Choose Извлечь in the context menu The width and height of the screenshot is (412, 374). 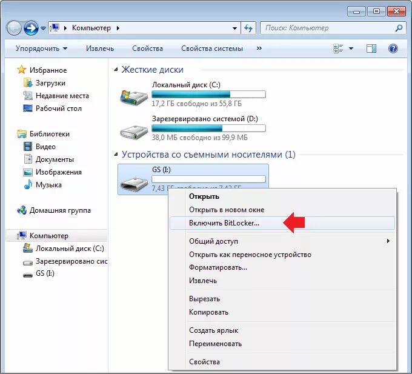tap(282, 281)
